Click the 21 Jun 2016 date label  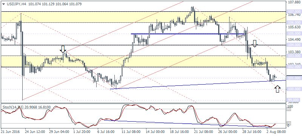click(10, 132)
